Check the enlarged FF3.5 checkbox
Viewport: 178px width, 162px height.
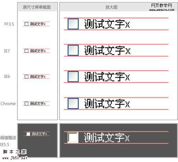pos(73,24)
